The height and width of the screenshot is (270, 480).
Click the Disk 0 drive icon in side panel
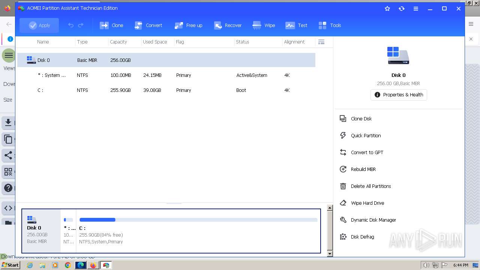coord(398,55)
